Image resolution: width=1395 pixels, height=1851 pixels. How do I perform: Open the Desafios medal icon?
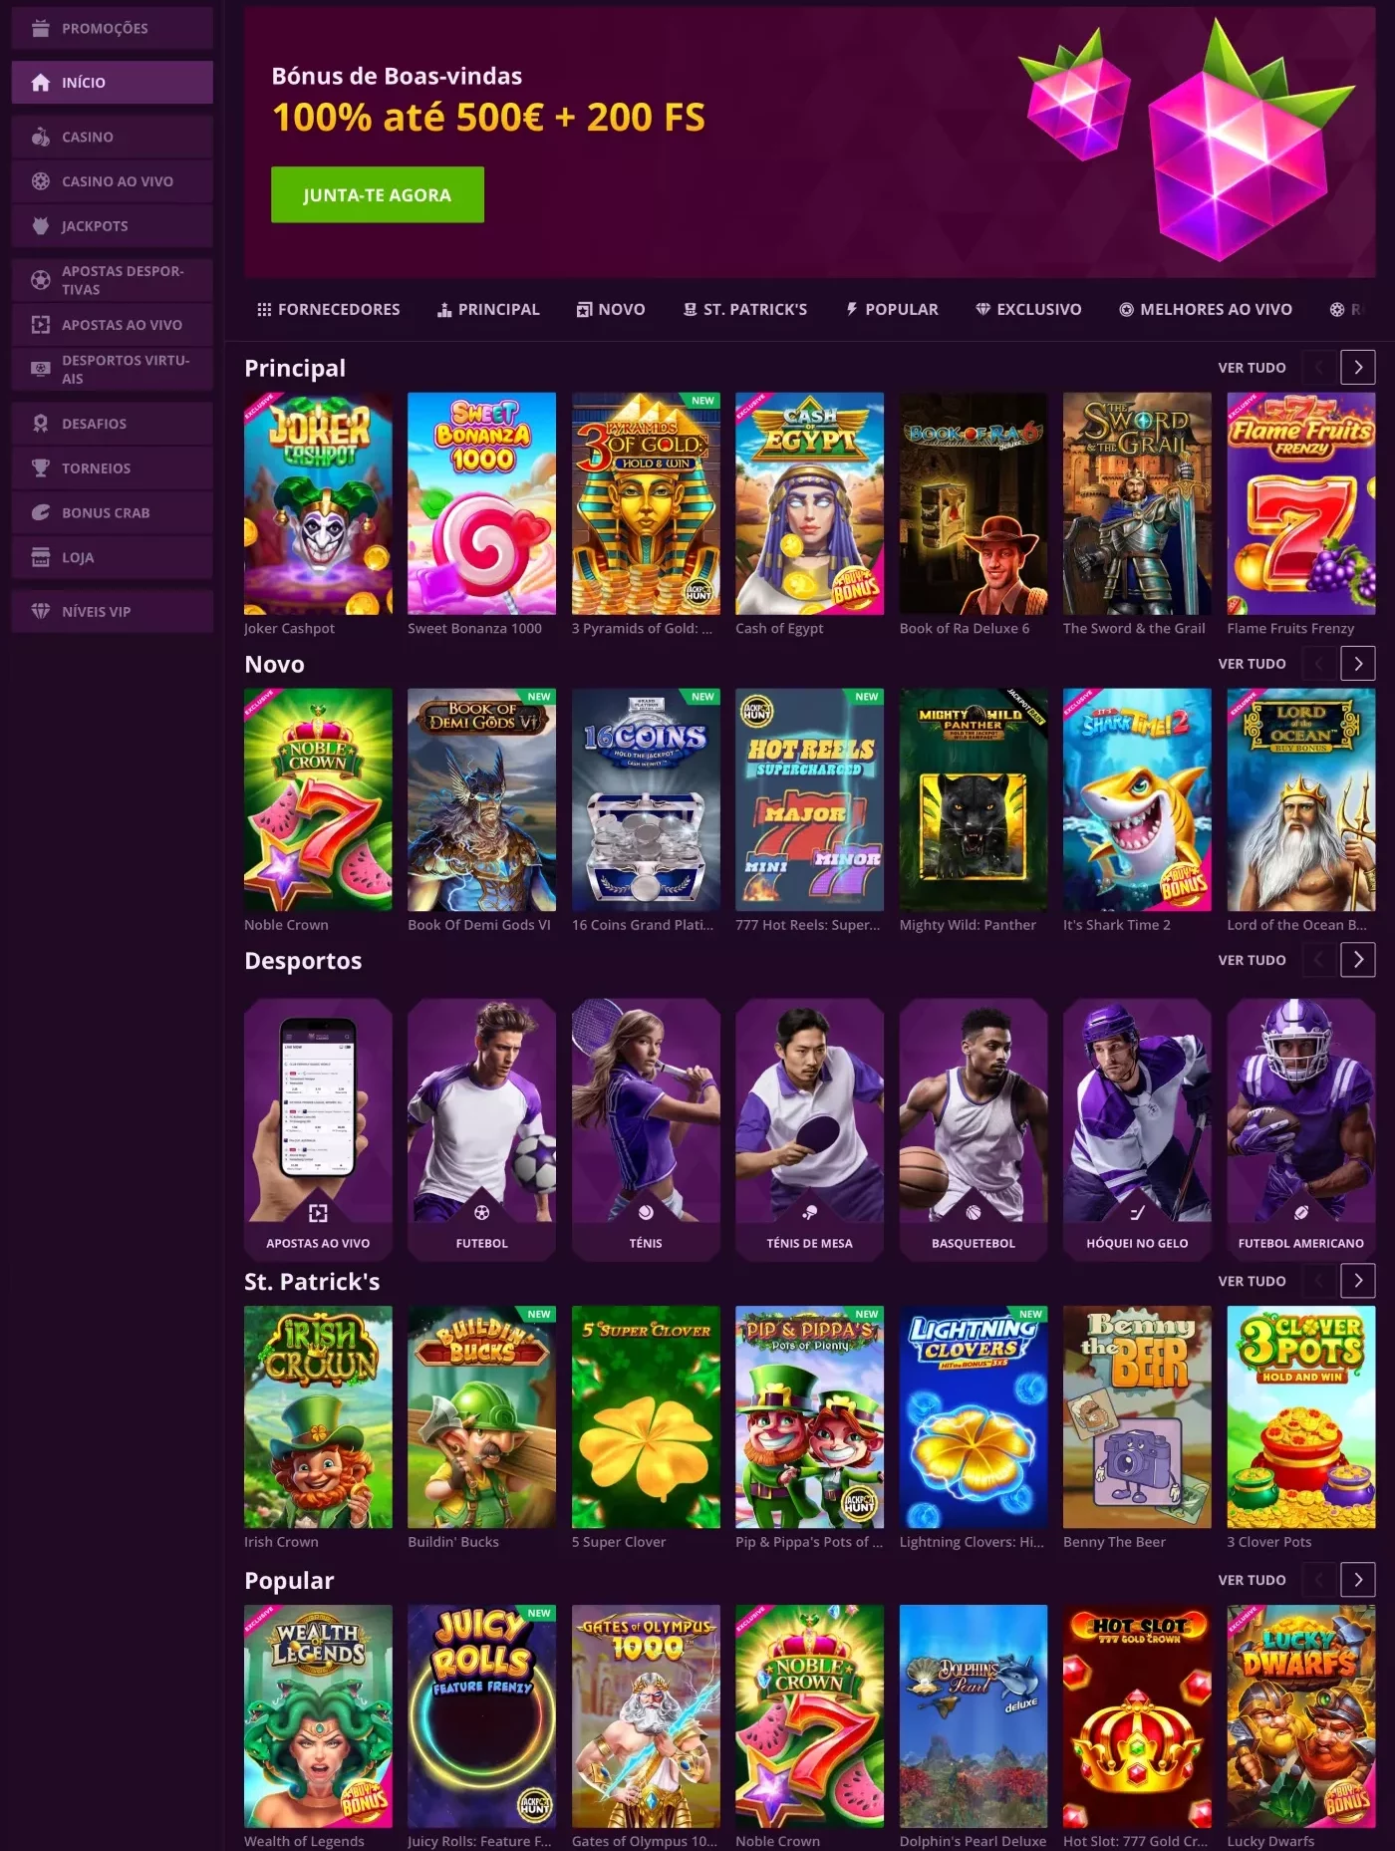(40, 424)
